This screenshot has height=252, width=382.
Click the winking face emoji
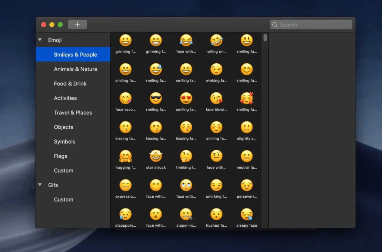[x=216, y=69]
